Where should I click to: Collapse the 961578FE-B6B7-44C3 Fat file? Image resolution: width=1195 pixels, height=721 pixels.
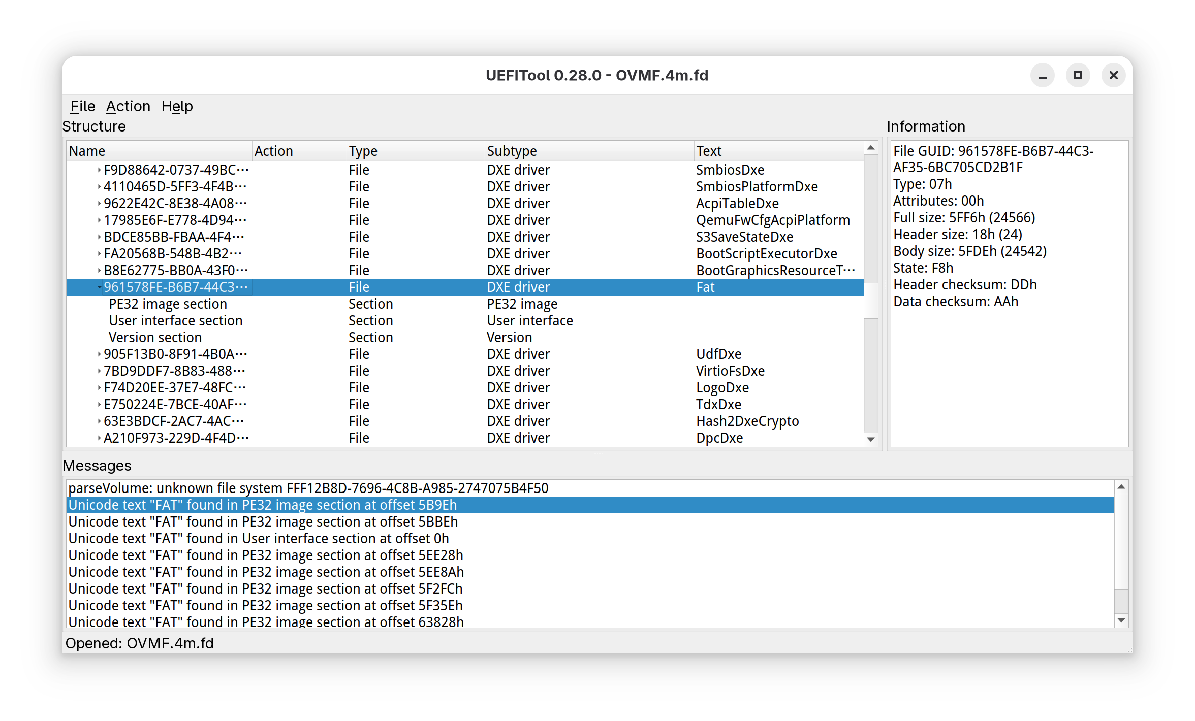[99, 287]
